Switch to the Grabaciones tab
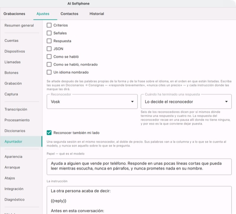The width and height of the screenshot is (236, 214). click(14, 14)
